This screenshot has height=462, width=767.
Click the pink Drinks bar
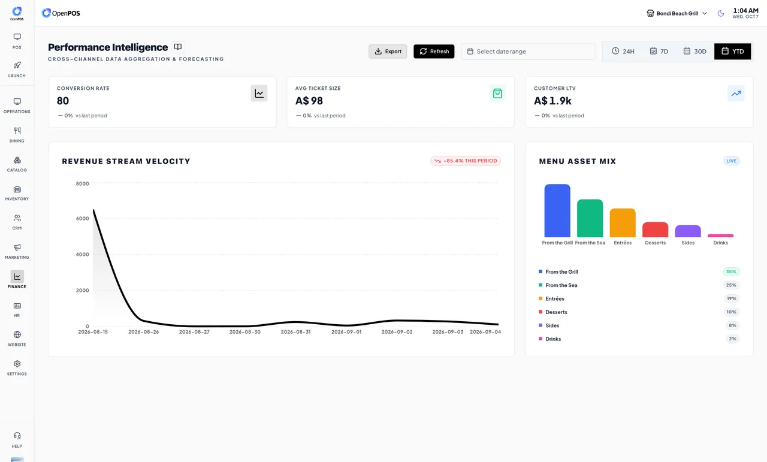pos(720,235)
